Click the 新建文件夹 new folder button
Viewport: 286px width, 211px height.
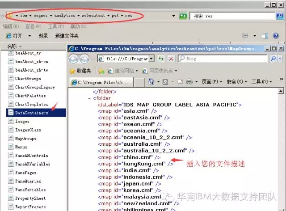[67, 36]
